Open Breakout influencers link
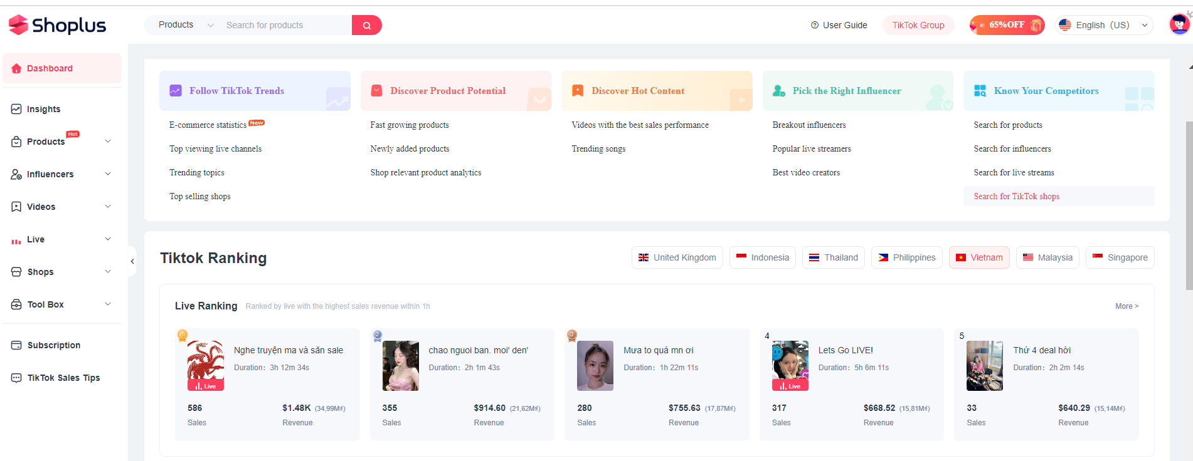The width and height of the screenshot is (1193, 461). 809,125
